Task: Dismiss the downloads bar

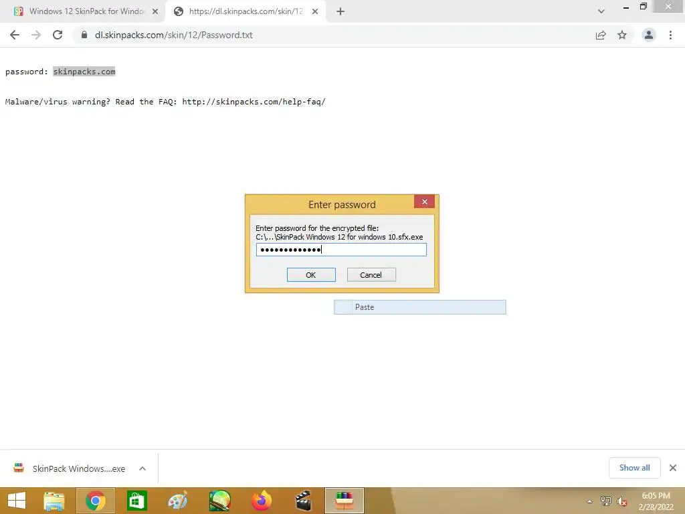Action: [x=673, y=468]
